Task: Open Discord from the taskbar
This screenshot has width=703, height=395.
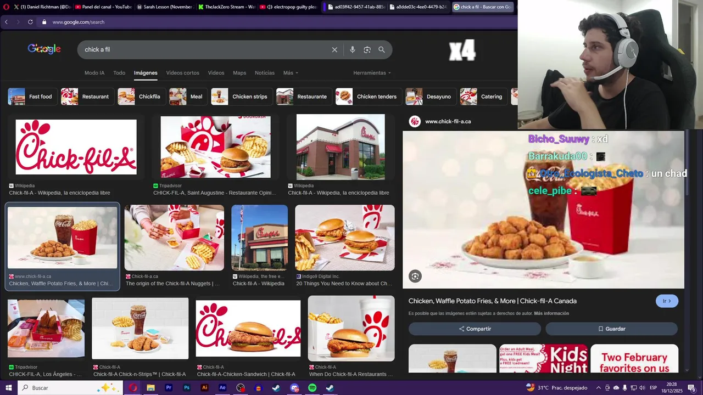Action: (294, 388)
